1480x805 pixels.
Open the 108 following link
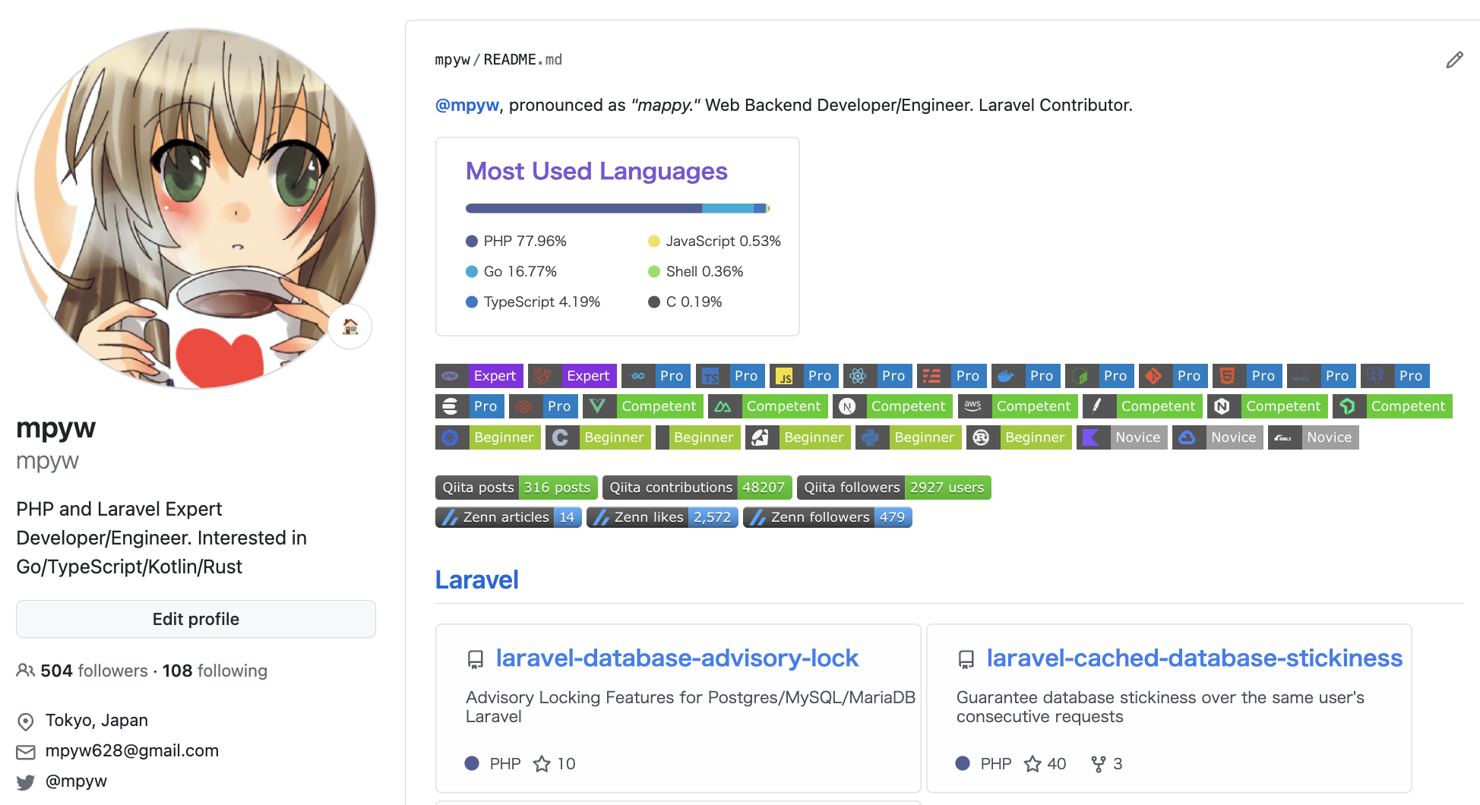coord(215,671)
